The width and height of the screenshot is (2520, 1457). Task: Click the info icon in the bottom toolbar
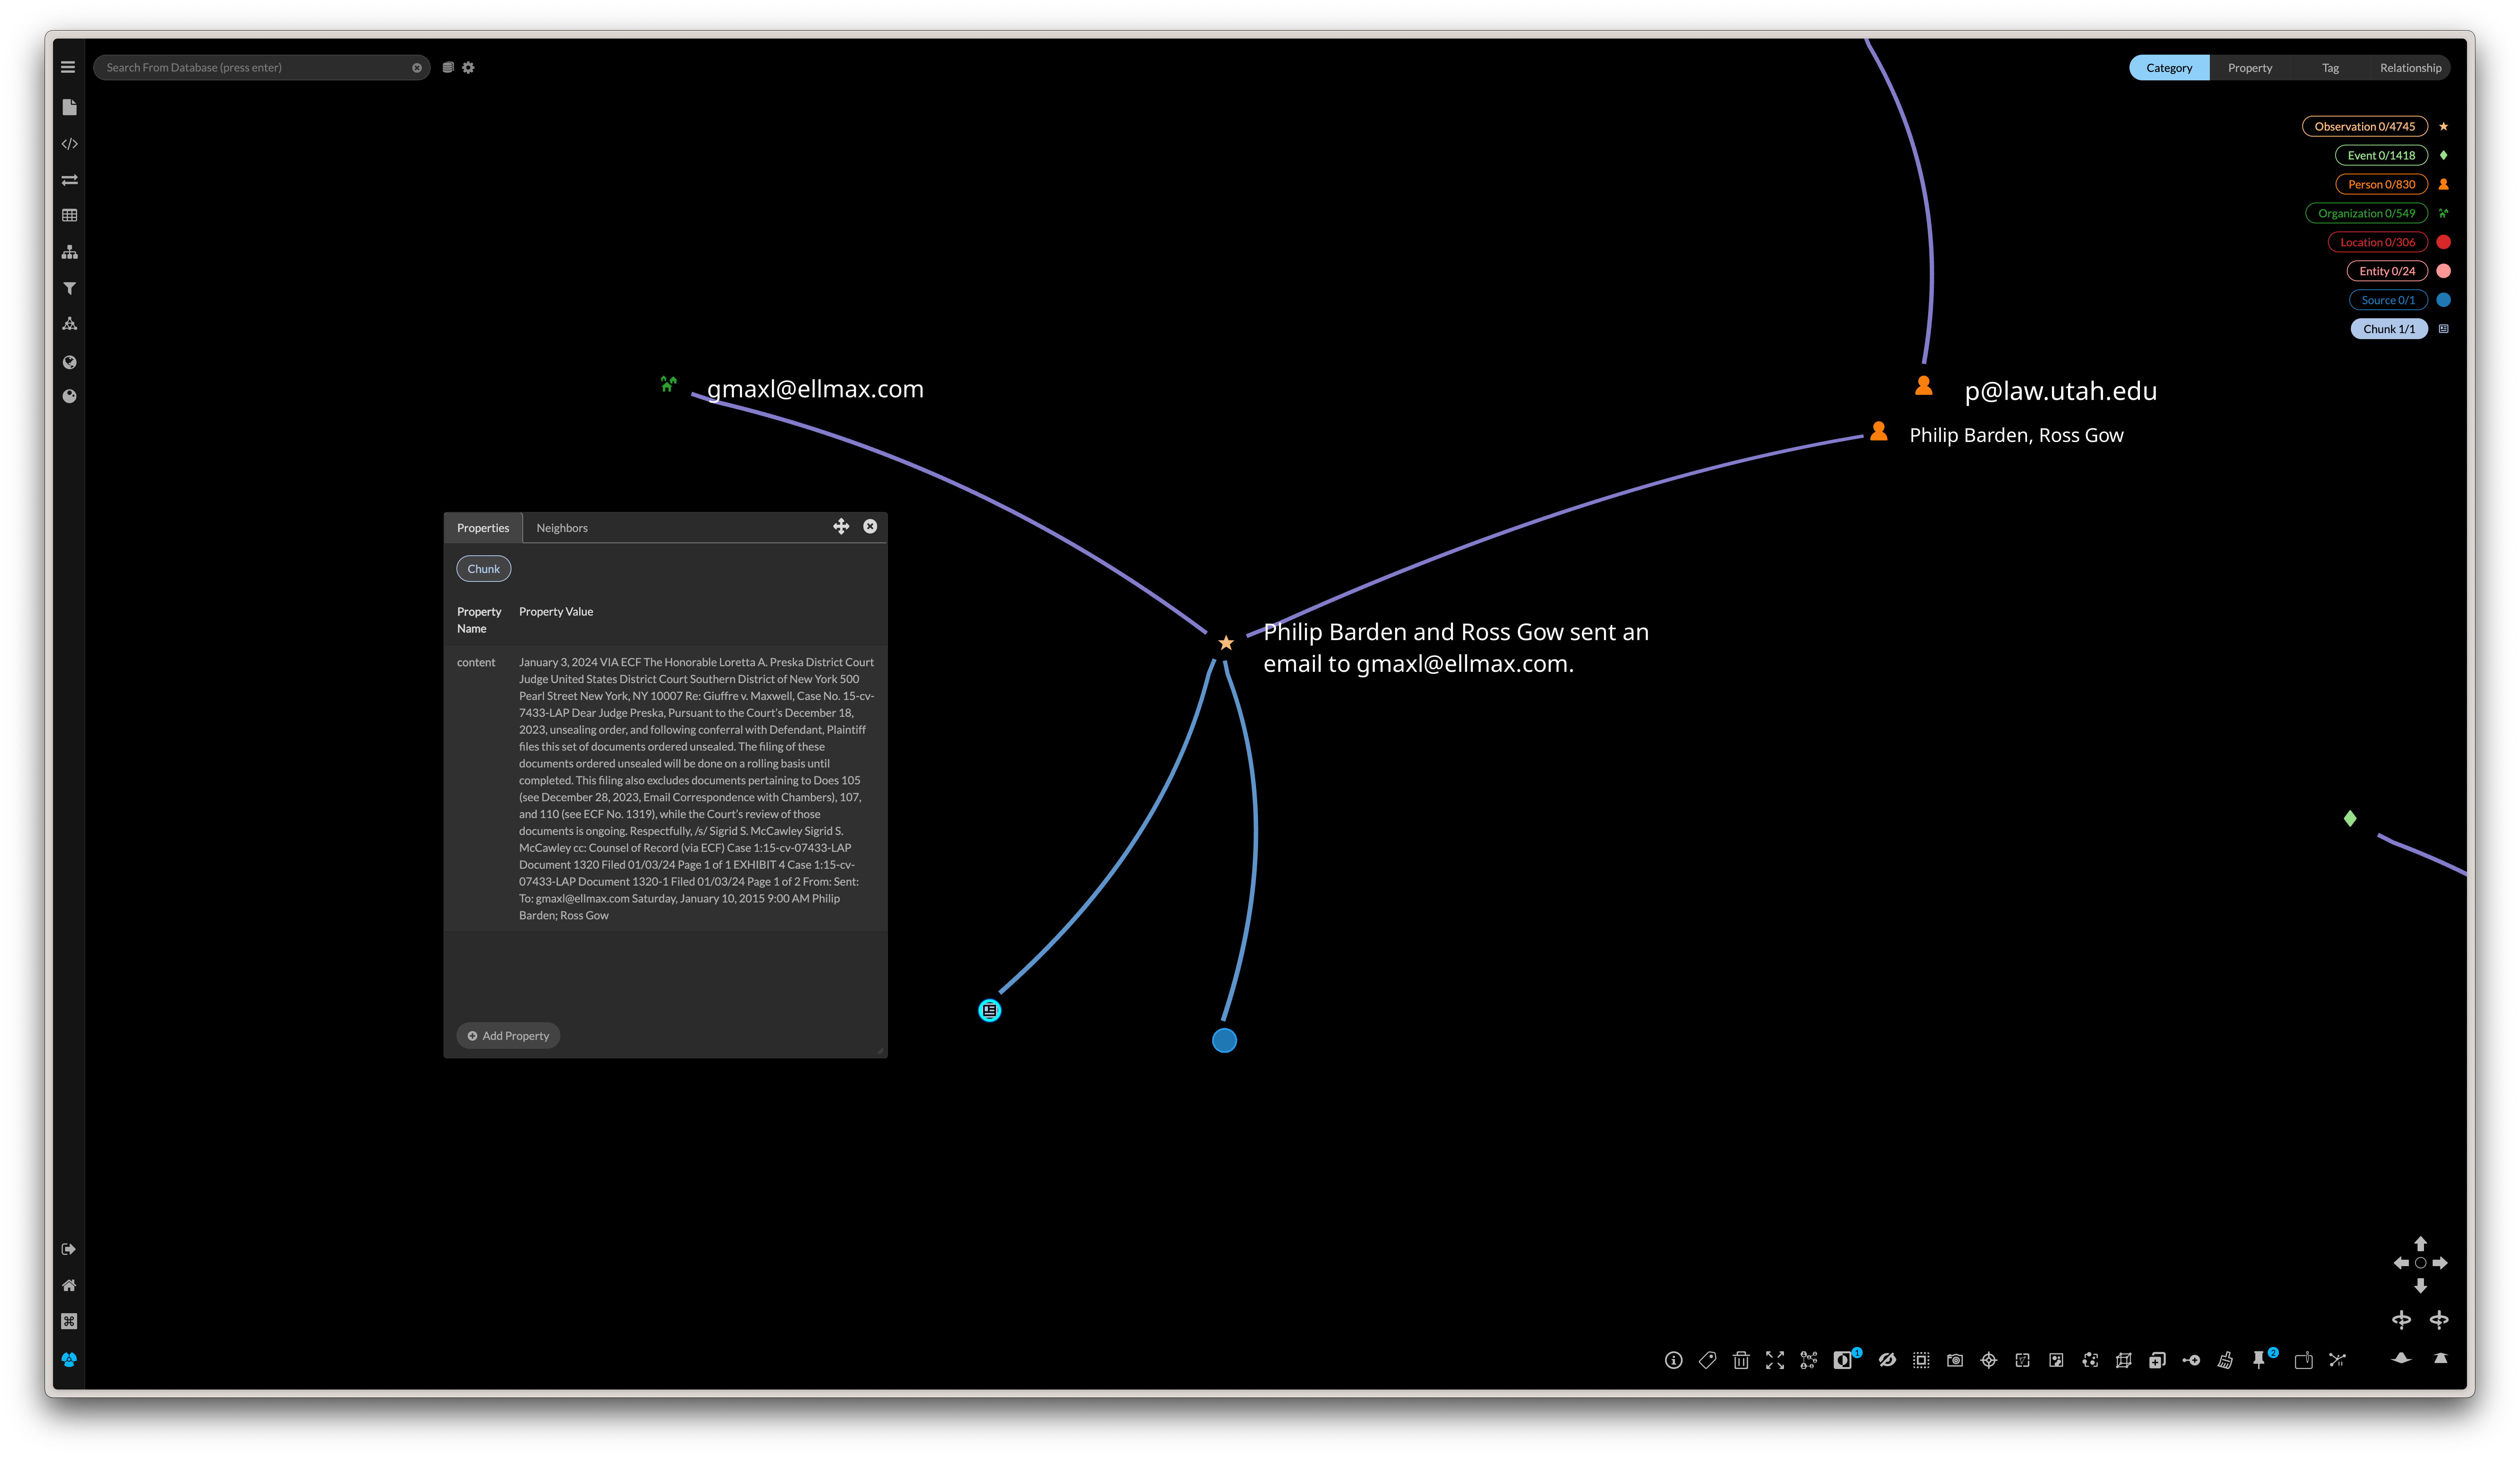[1673, 1360]
